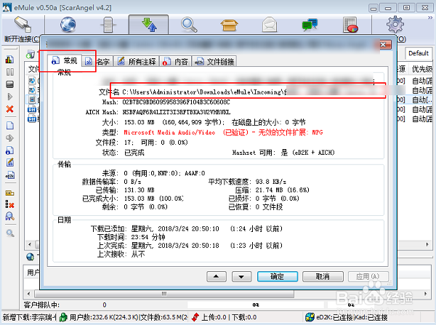This screenshot has height=325, width=436.
Task: Switch to the 名字 tab
Action: [97, 62]
